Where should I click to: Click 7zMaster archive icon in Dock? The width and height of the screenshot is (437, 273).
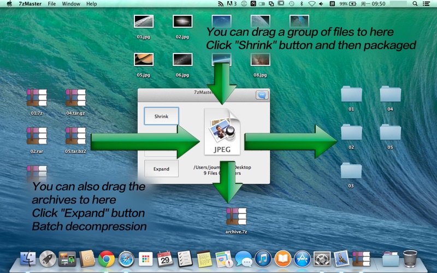pyautogui.click(x=361, y=259)
